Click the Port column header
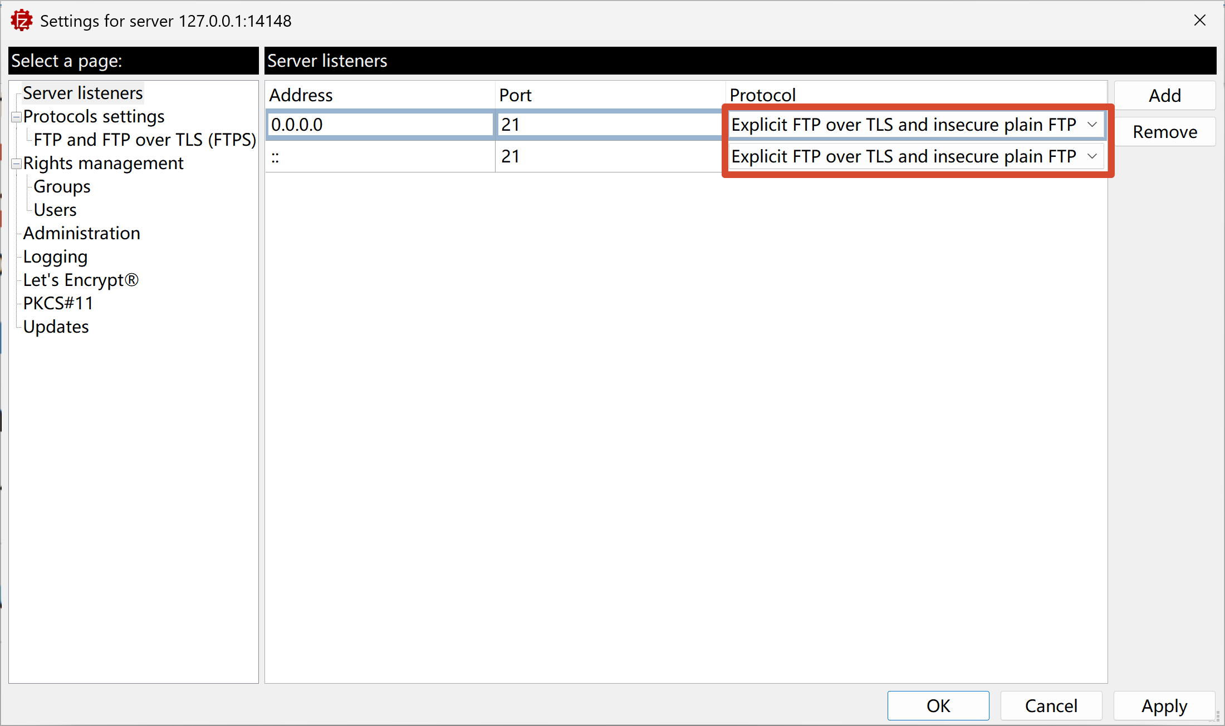This screenshot has width=1225, height=726. (x=610, y=95)
